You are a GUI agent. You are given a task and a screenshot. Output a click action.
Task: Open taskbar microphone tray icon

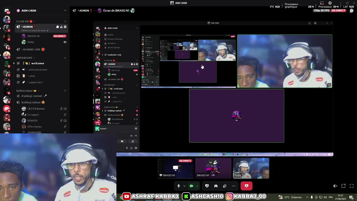[312, 197]
